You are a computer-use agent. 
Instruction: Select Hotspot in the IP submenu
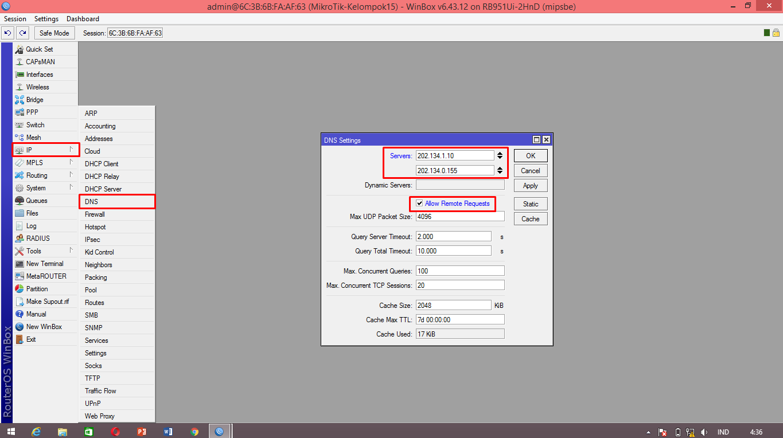(x=117, y=227)
